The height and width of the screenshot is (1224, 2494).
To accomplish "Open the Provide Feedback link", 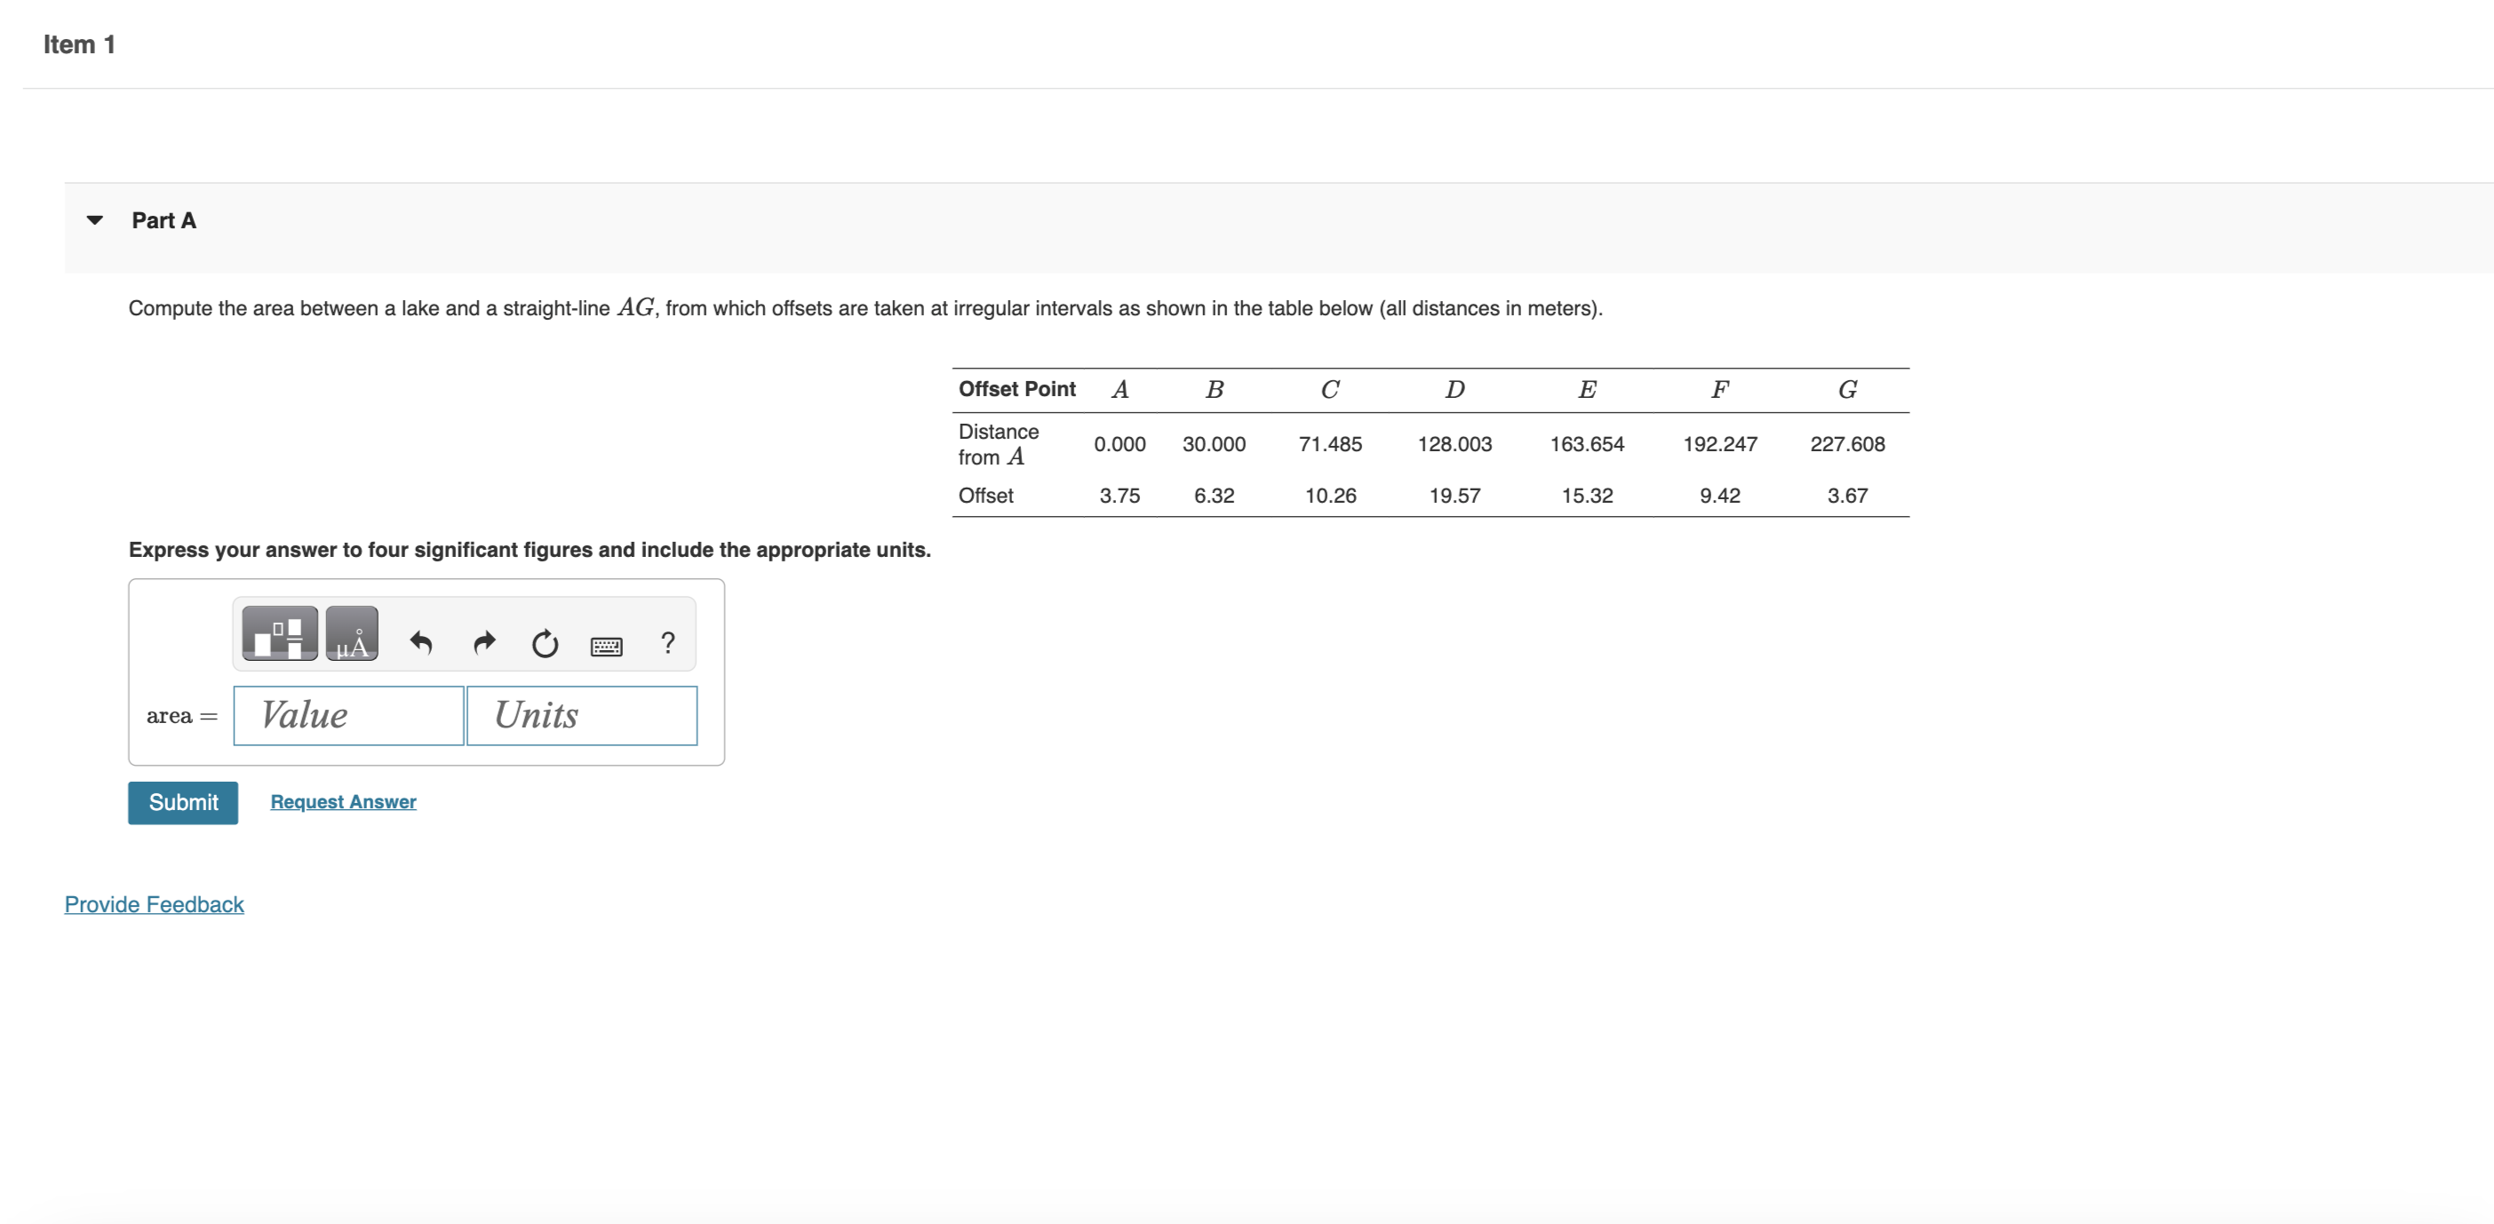I will pos(153,905).
